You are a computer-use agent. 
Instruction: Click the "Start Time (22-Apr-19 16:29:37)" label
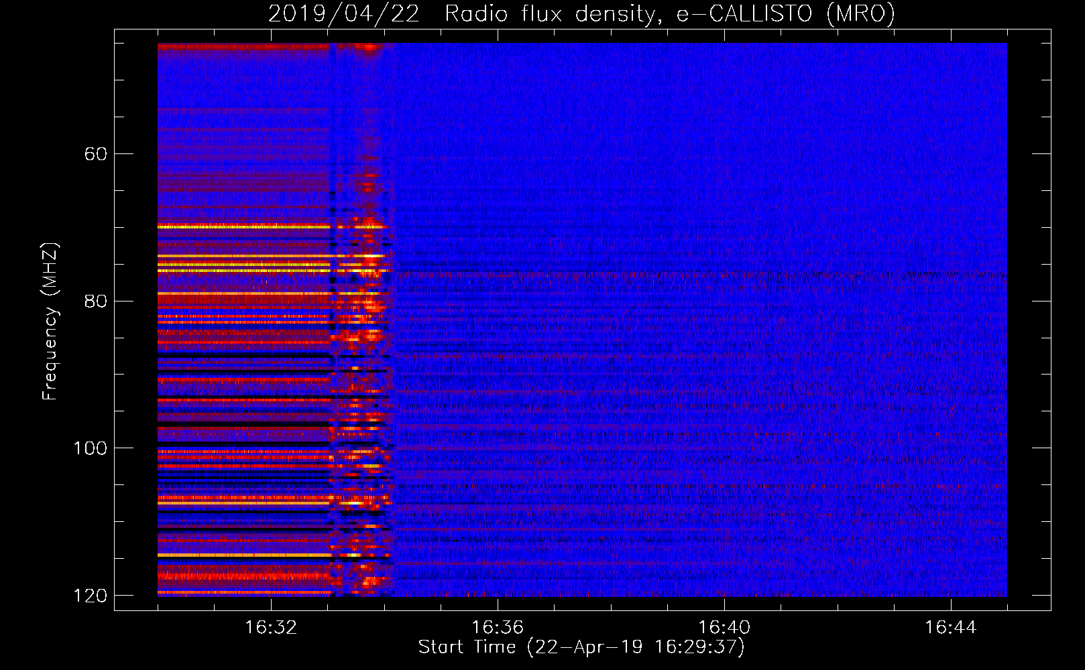pyautogui.click(x=581, y=647)
